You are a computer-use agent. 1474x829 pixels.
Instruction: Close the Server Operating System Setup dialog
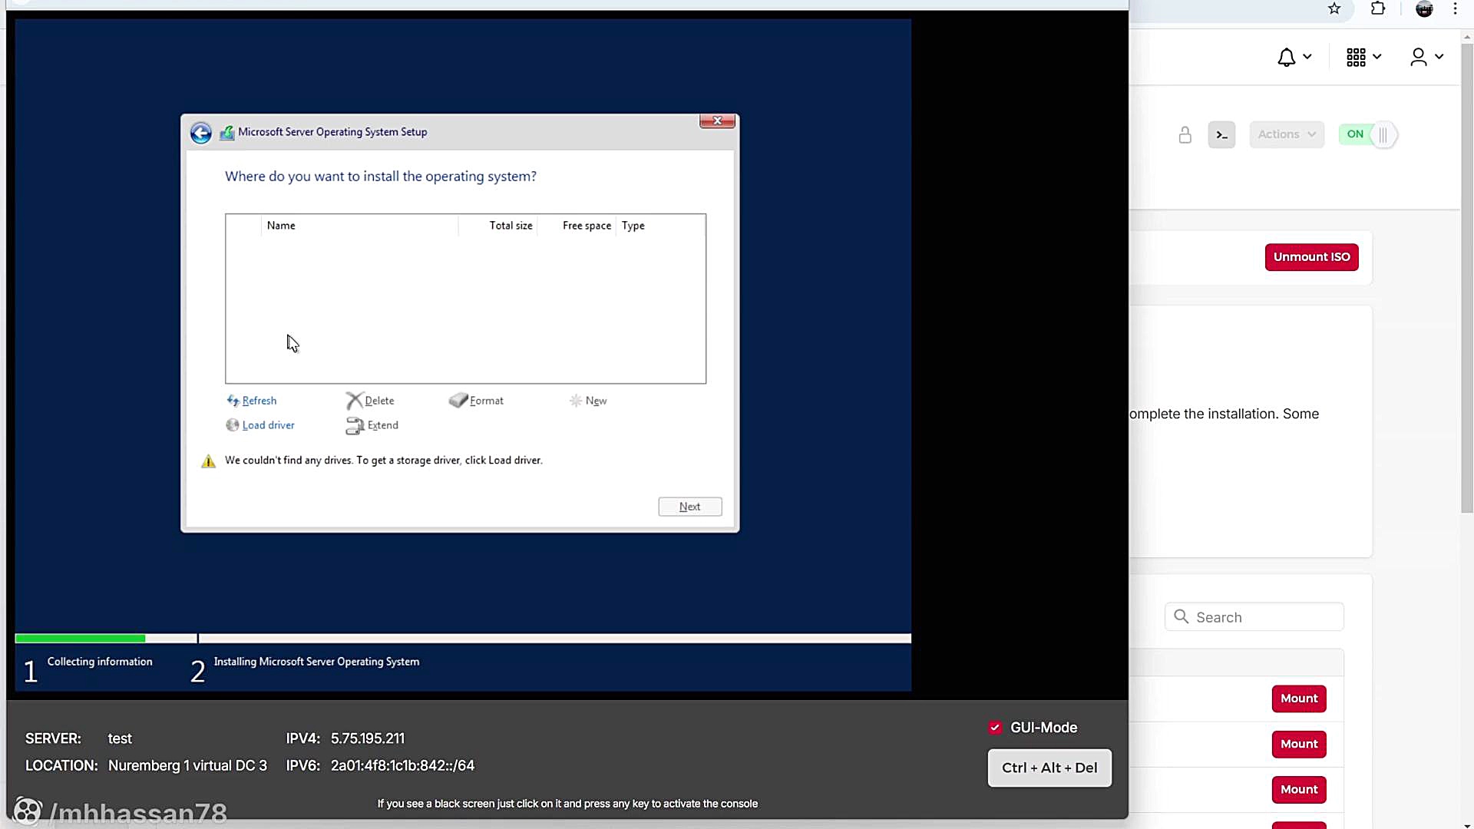(718, 121)
